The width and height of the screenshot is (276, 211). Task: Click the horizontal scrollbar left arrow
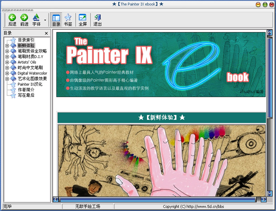pos(56,199)
